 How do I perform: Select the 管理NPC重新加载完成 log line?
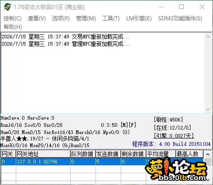(x=66, y=44)
